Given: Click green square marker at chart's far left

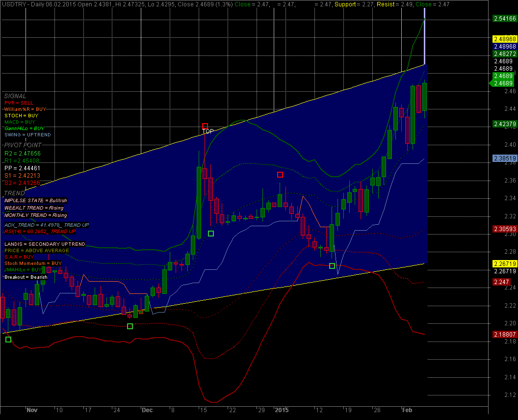Looking at the screenshot, I should tap(8, 340).
